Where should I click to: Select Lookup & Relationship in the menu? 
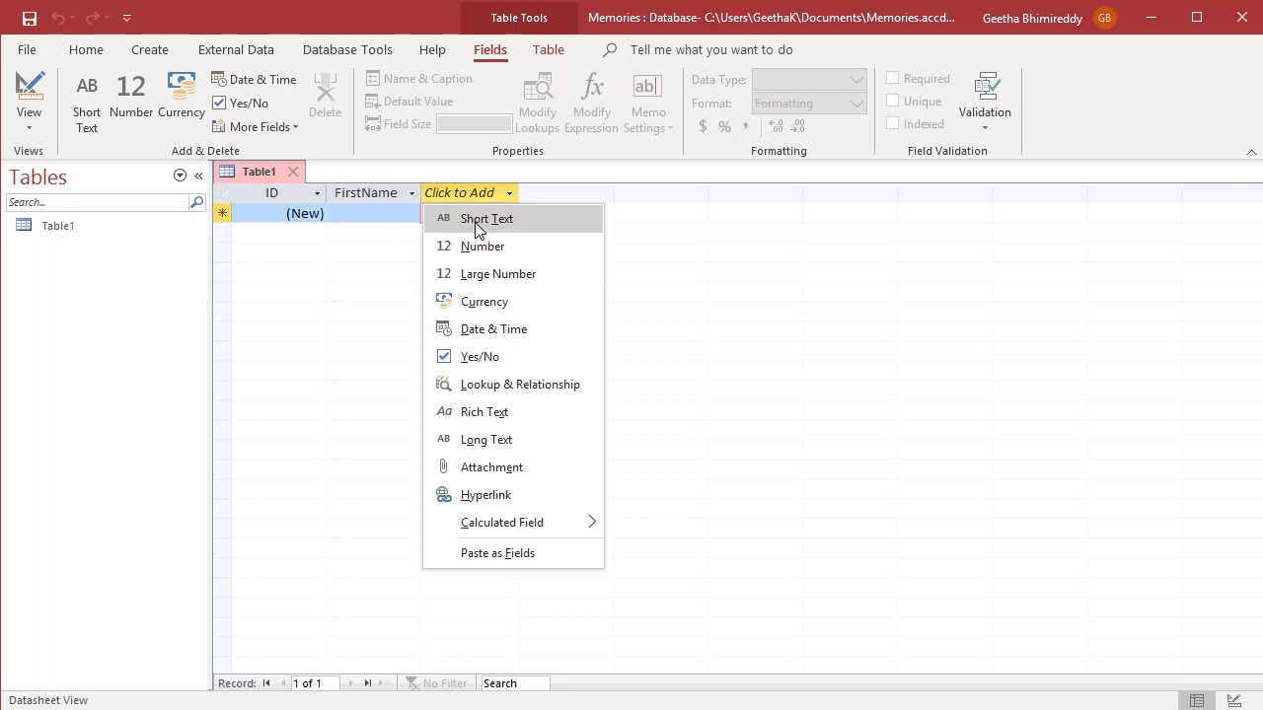[x=513, y=385]
